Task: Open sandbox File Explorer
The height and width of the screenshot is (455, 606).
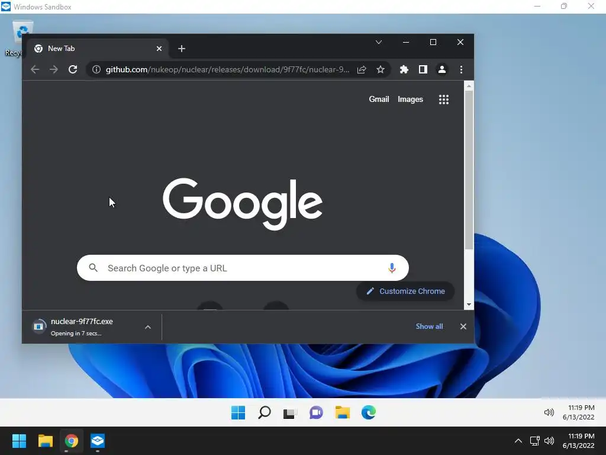Action: point(342,412)
